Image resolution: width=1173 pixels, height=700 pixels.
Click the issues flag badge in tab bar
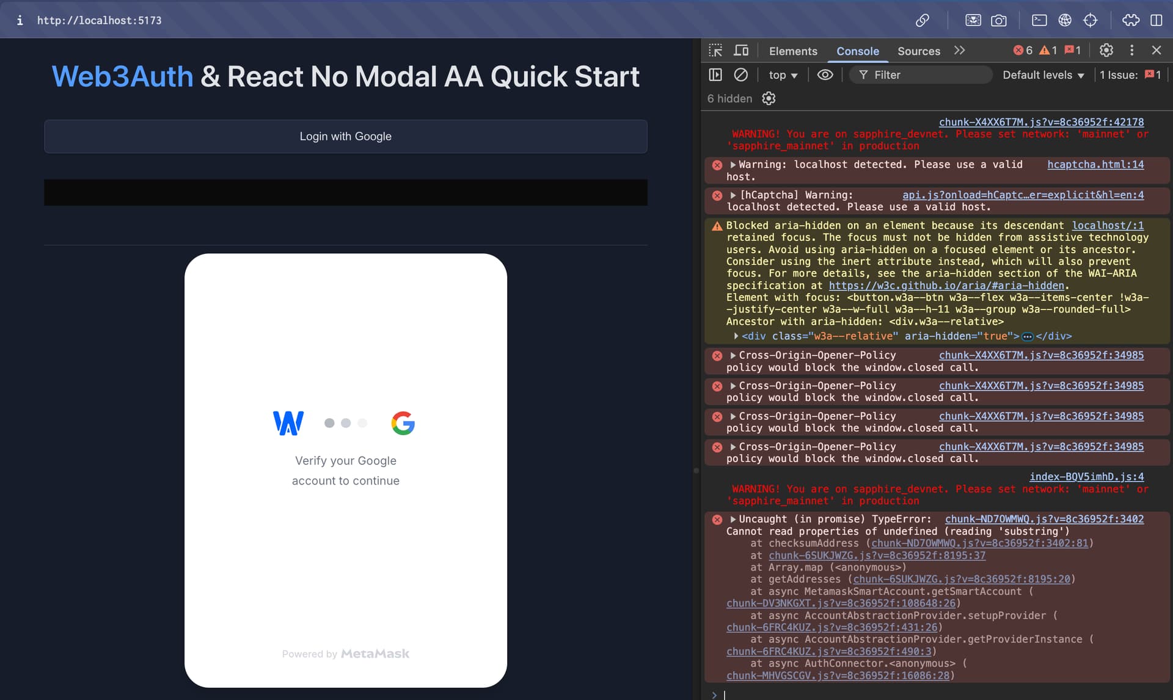[1073, 51]
